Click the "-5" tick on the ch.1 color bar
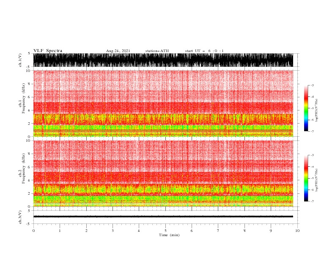 pyautogui.click(x=312, y=108)
